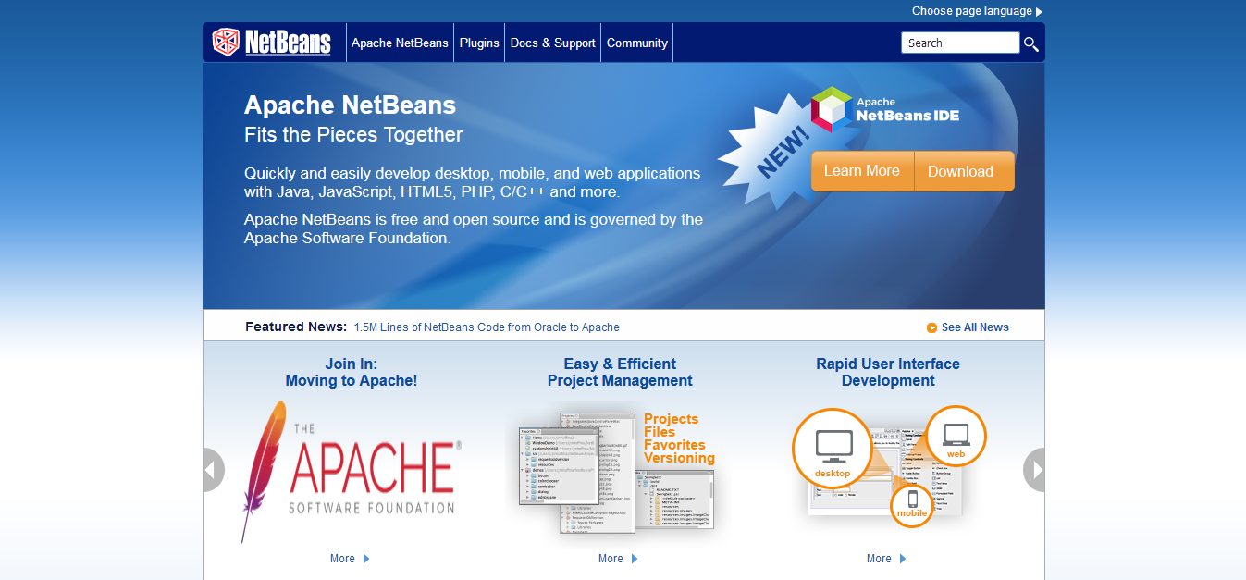Viewport: 1246px width, 580px height.
Task: Click the 'Join In: Moving to Apache!' heading
Action: pos(352,372)
